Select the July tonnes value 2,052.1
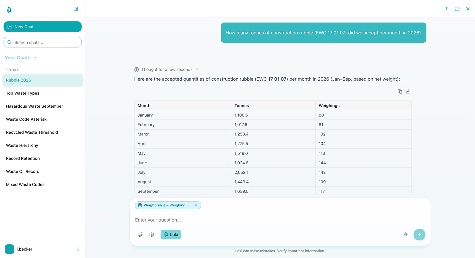 241,172
